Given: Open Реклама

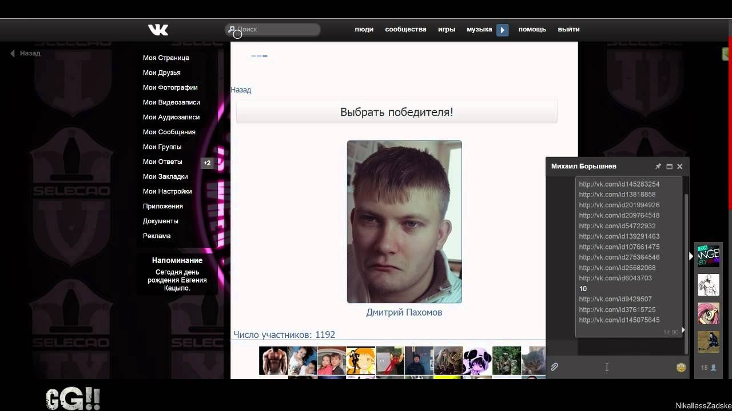Looking at the screenshot, I should [157, 236].
